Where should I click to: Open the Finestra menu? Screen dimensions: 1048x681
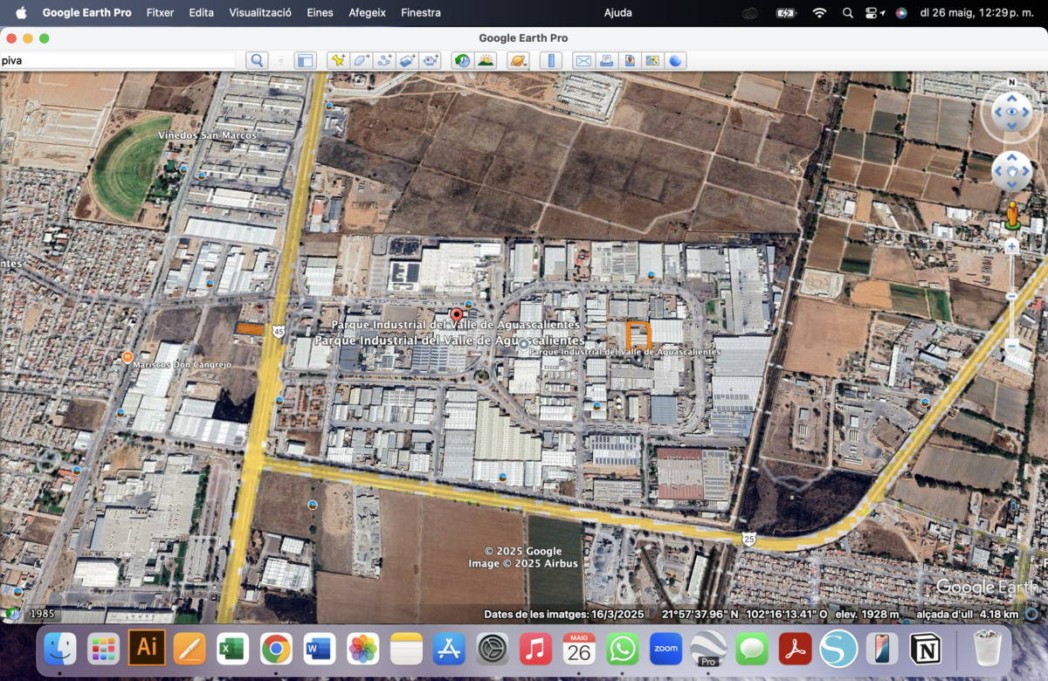(x=421, y=13)
